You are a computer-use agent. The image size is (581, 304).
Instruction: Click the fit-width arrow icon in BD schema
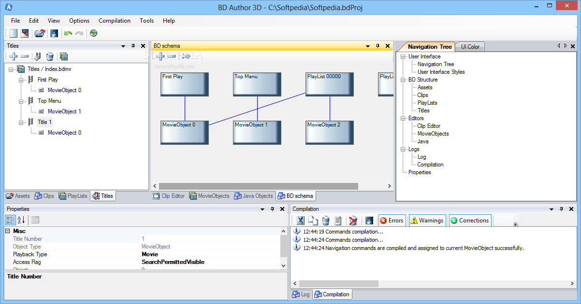tap(185, 56)
